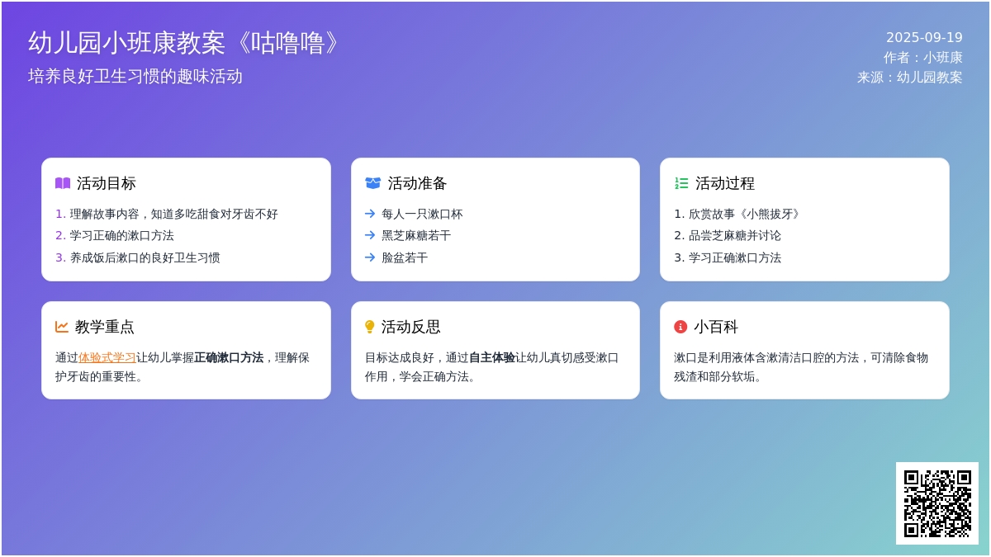Click the arrow icon before 每人一只漱口杯
The width and height of the screenshot is (991, 557).
(x=370, y=214)
